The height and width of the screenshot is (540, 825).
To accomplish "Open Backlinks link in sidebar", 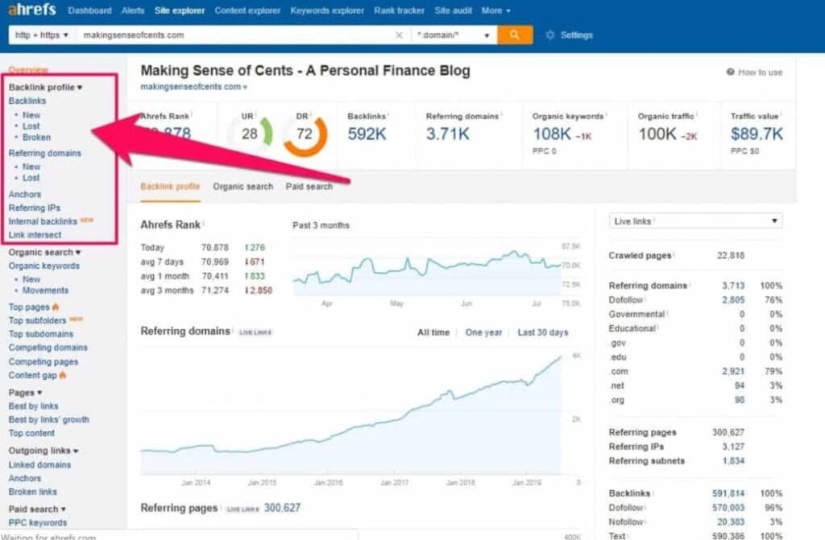I will click(27, 101).
